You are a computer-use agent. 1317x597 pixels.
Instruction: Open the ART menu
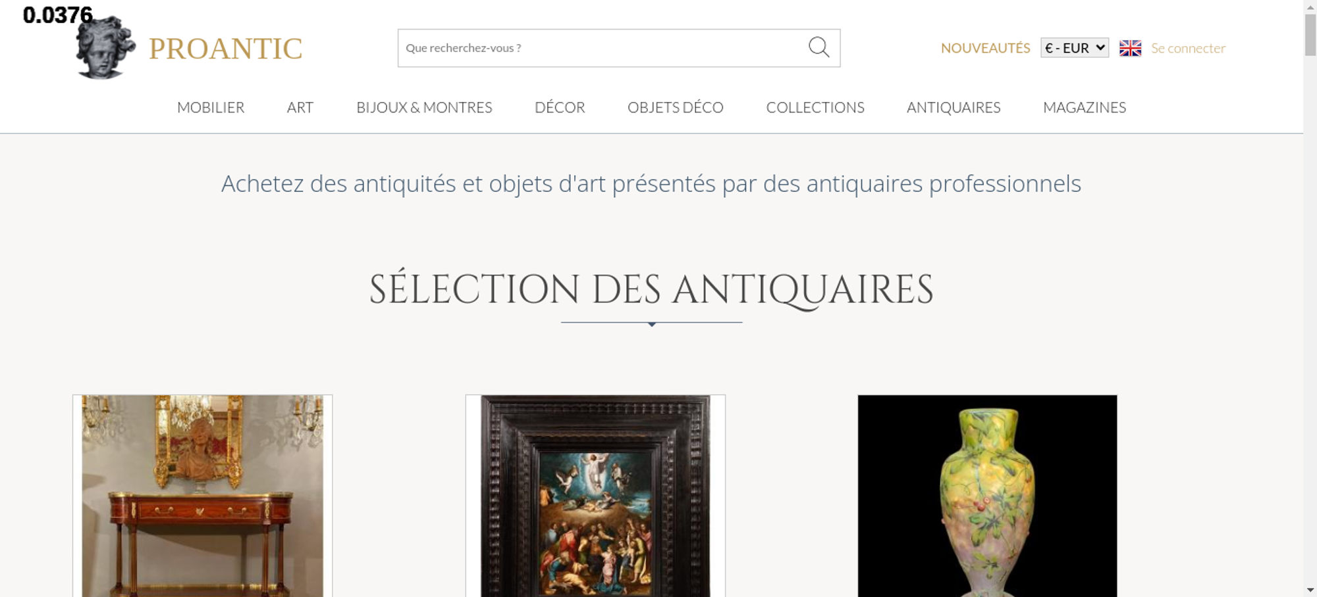300,107
